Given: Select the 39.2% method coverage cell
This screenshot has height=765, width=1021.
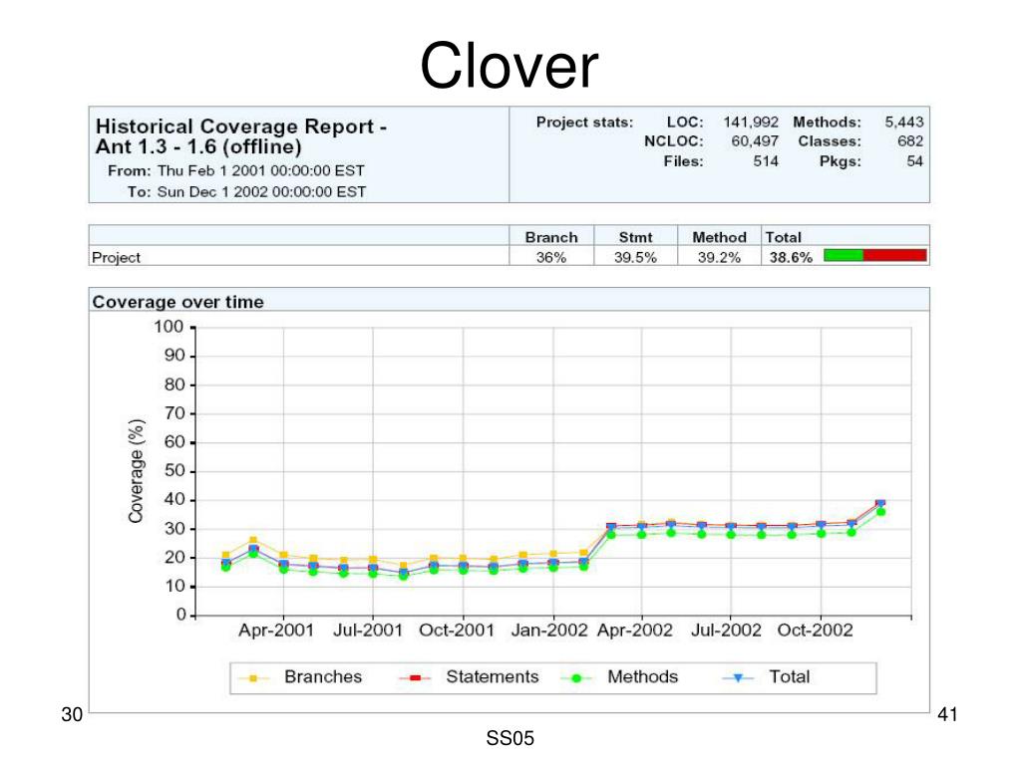Looking at the screenshot, I should (x=719, y=257).
